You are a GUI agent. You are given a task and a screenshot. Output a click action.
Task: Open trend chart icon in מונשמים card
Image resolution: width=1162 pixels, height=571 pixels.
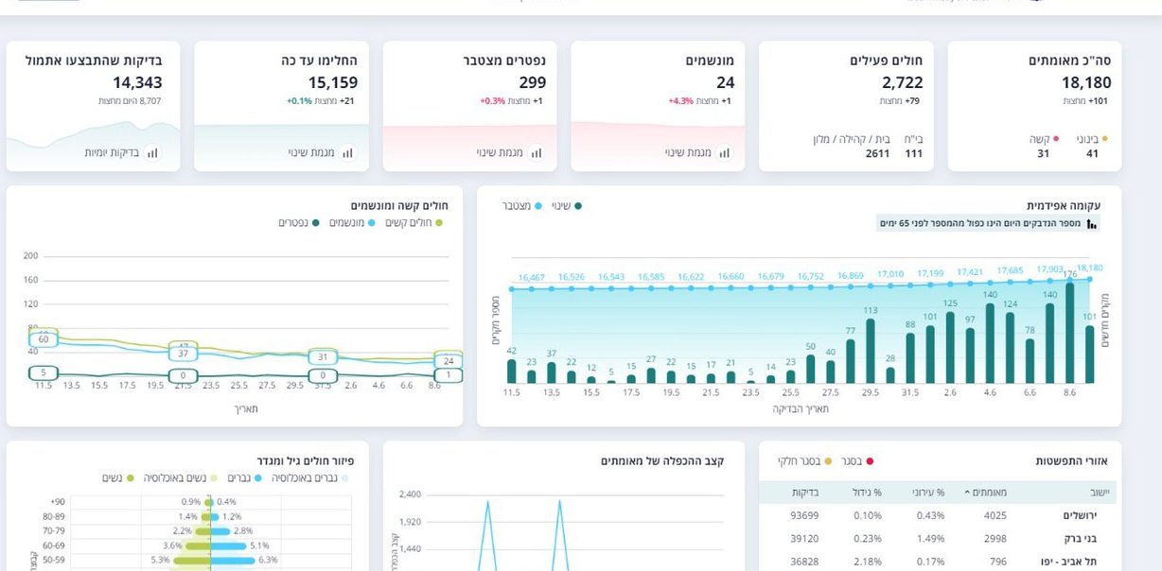pos(724,152)
